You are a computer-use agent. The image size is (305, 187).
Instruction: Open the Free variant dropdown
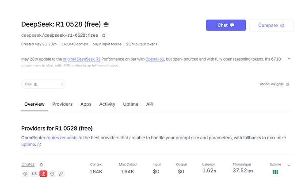[x=43, y=84]
